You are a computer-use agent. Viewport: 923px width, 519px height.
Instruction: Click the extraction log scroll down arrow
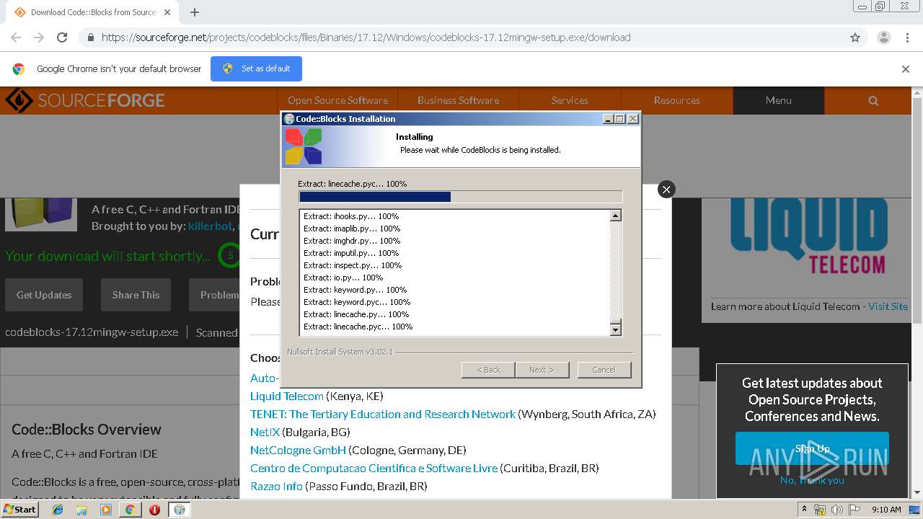point(615,329)
